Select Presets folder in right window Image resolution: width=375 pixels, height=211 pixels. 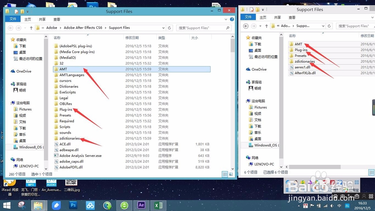300,56
